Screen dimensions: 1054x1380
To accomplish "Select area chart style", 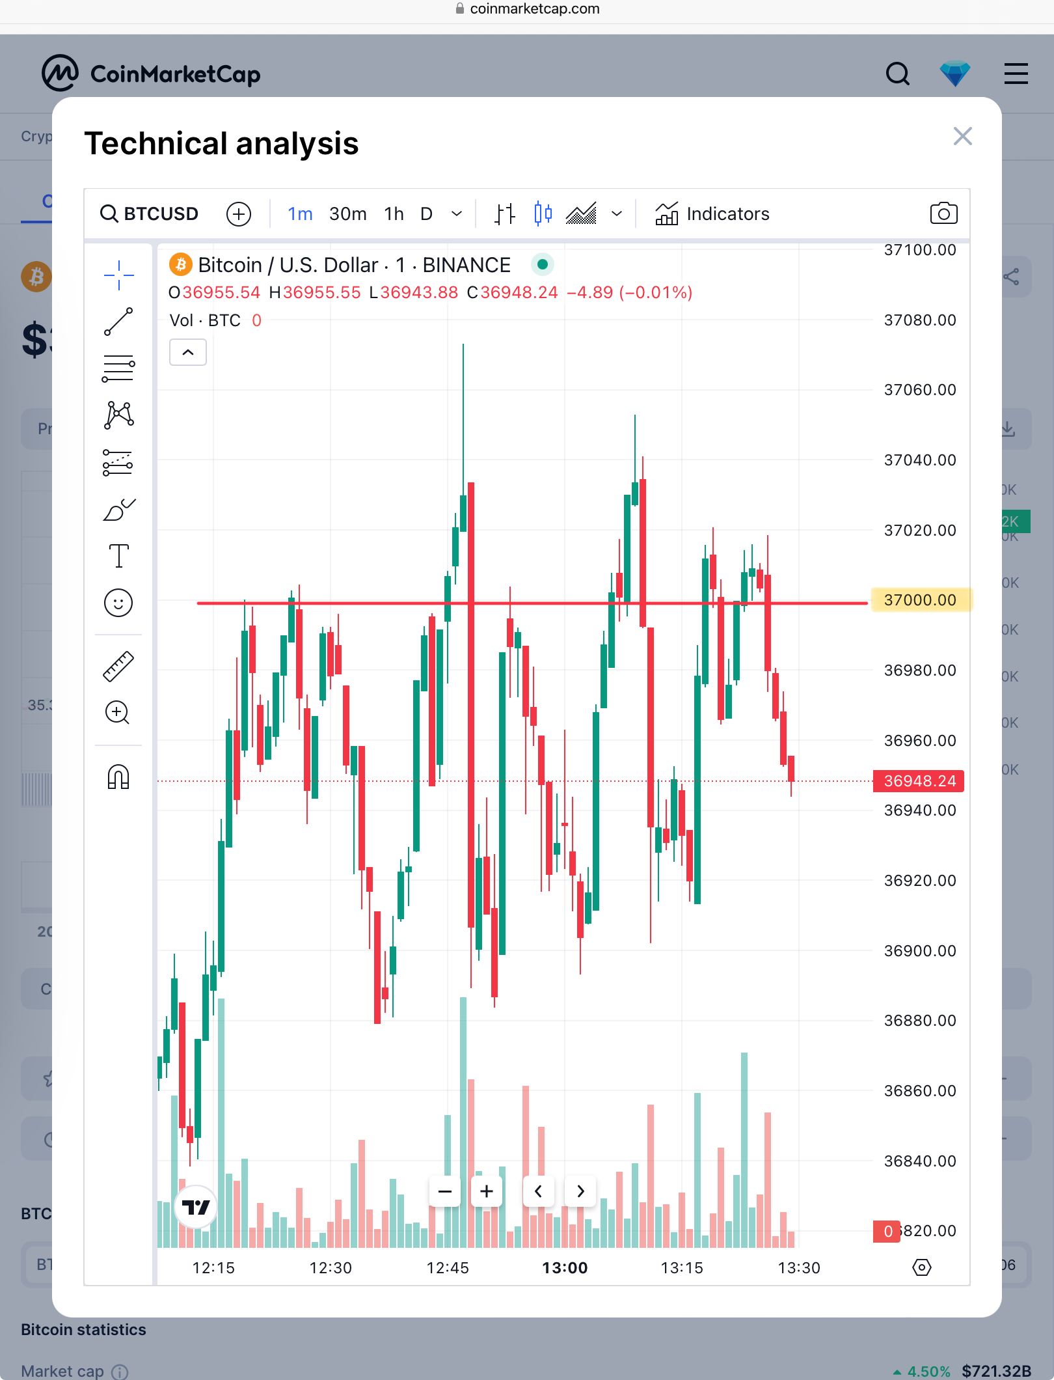I will 581,214.
